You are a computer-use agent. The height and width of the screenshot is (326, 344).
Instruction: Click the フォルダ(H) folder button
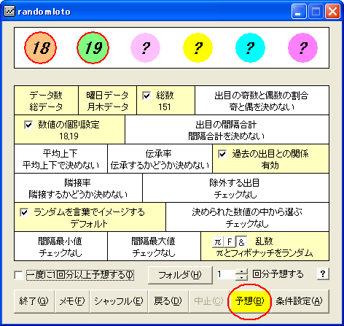tap(180, 275)
